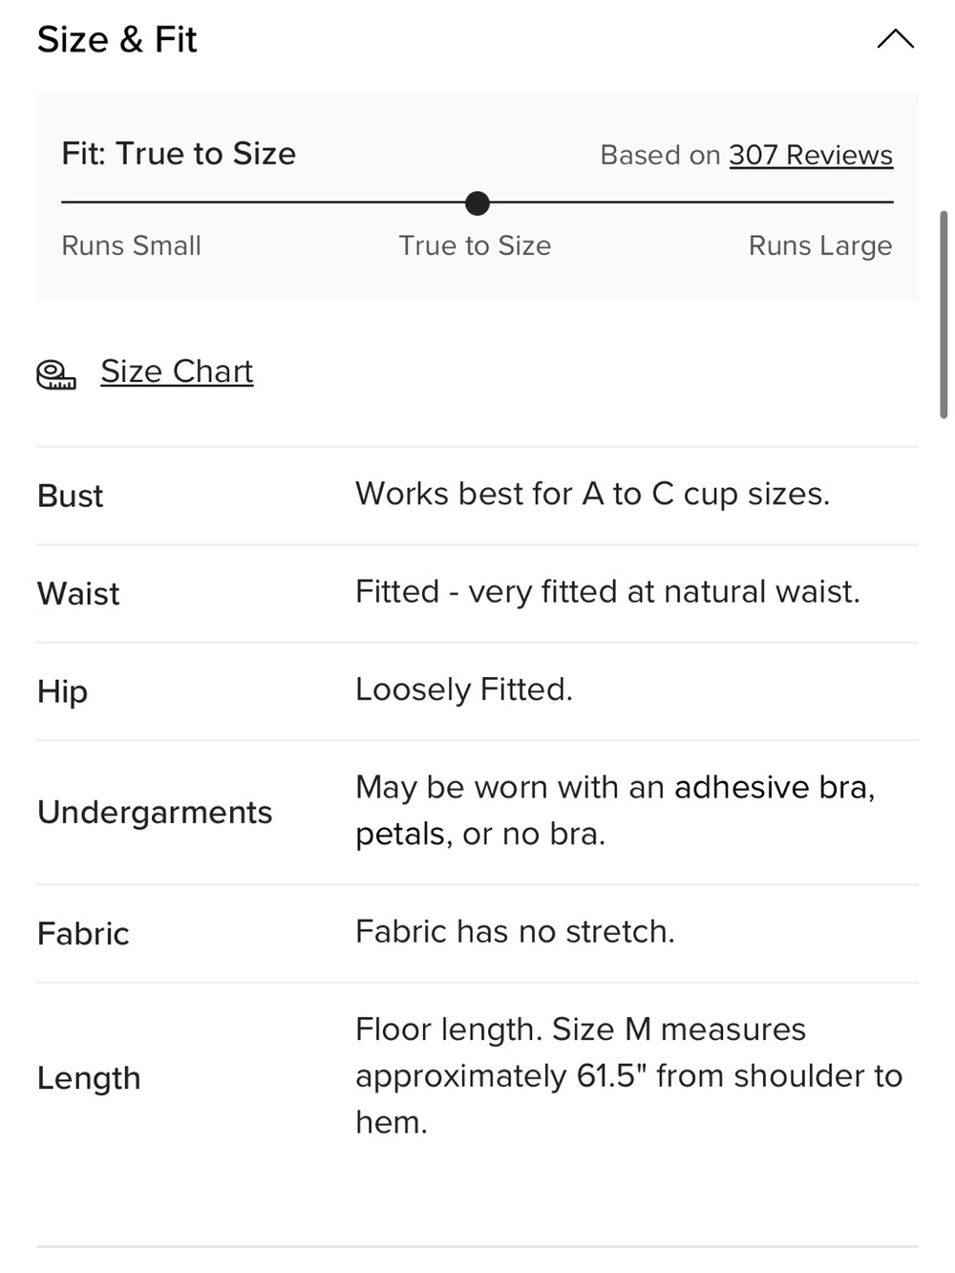Click the measuring tape icon
This screenshot has width=955, height=1273.
56,374
